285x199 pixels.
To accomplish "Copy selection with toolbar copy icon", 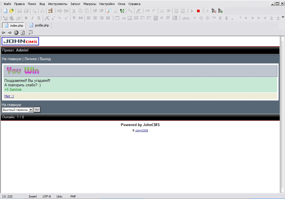I will coord(80,11).
